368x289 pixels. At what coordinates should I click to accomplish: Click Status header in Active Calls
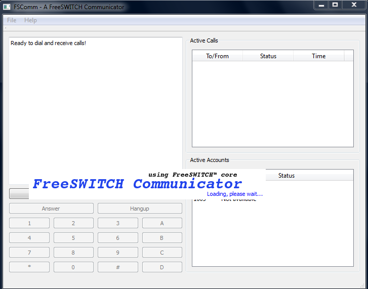click(268, 56)
